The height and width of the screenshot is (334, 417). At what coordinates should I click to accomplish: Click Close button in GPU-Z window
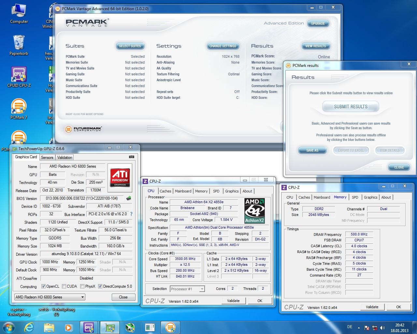click(x=123, y=297)
